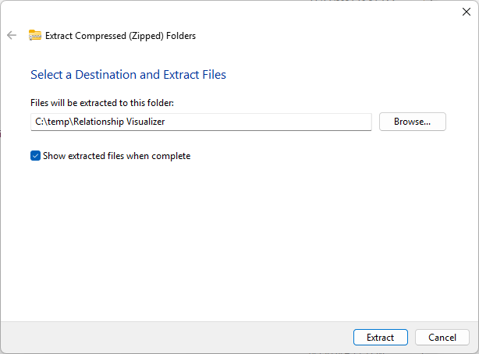
Task: Uncheck Show extracted files when complete
Action: 35,156
